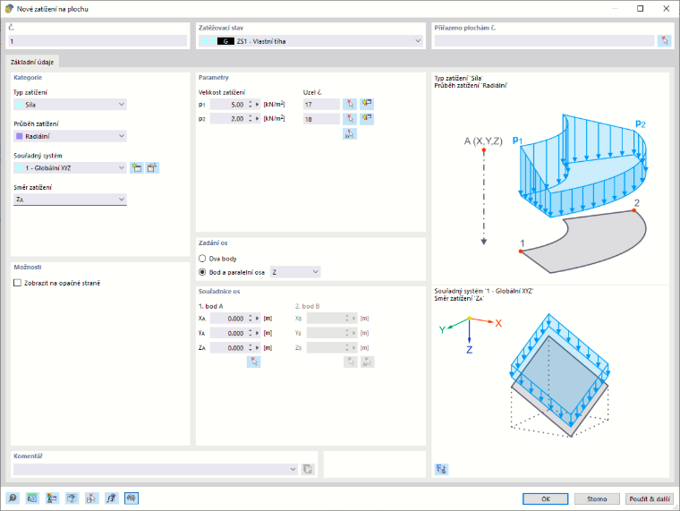This screenshot has width=680, height=511.
Task: Click fourth icon in bottom toolbar
Action: (x=72, y=498)
